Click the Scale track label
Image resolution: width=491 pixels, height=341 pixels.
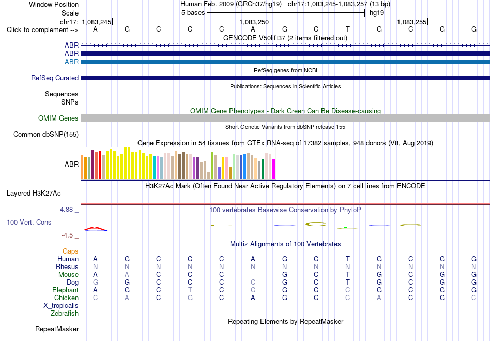point(70,13)
